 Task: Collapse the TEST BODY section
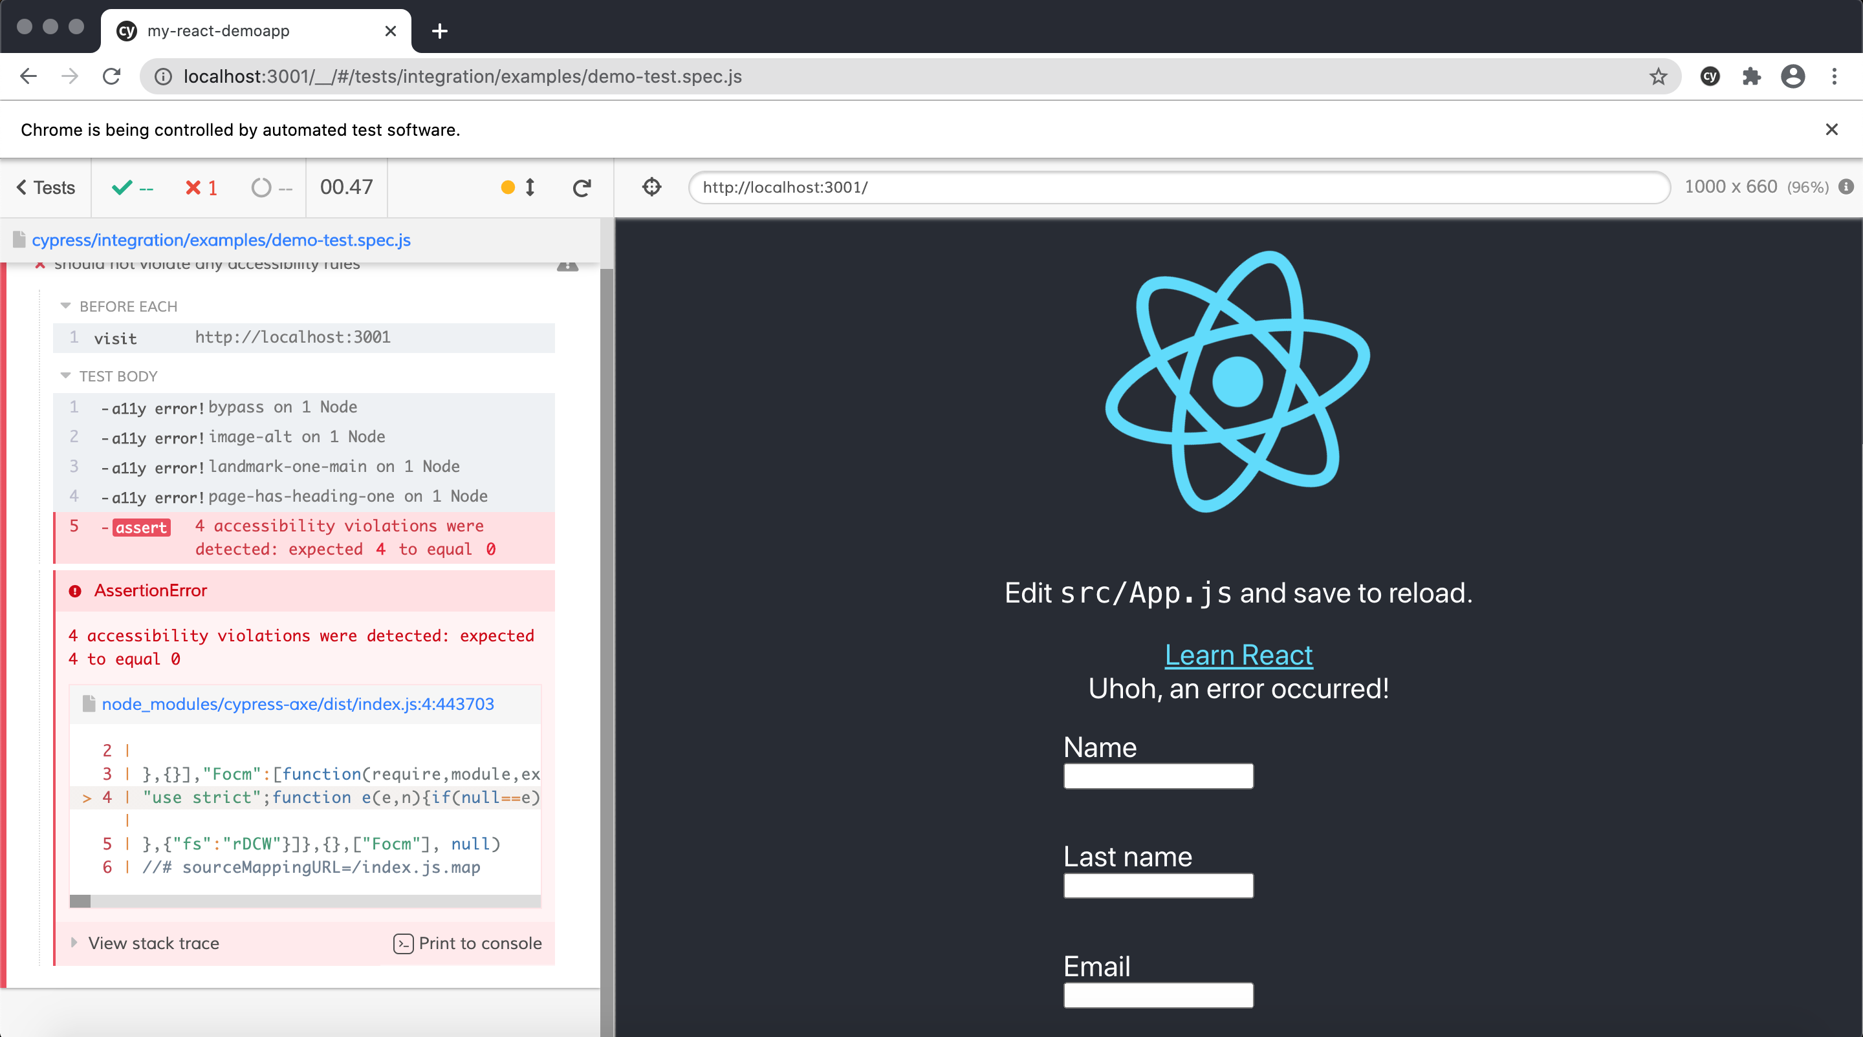coord(109,376)
